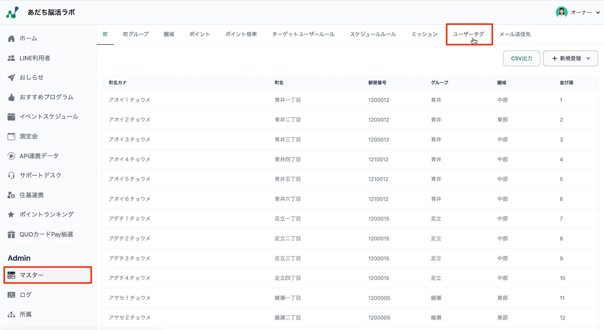Switch to the ポイント倍率 tab
The height and width of the screenshot is (330, 604).
241,34
